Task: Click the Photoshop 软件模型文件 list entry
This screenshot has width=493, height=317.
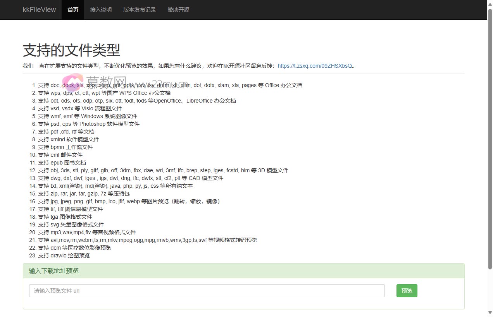Action: (88, 124)
